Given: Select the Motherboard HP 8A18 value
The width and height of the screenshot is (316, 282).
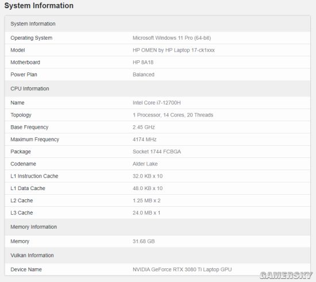Looking at the screenshot, I should coord(143,63).
